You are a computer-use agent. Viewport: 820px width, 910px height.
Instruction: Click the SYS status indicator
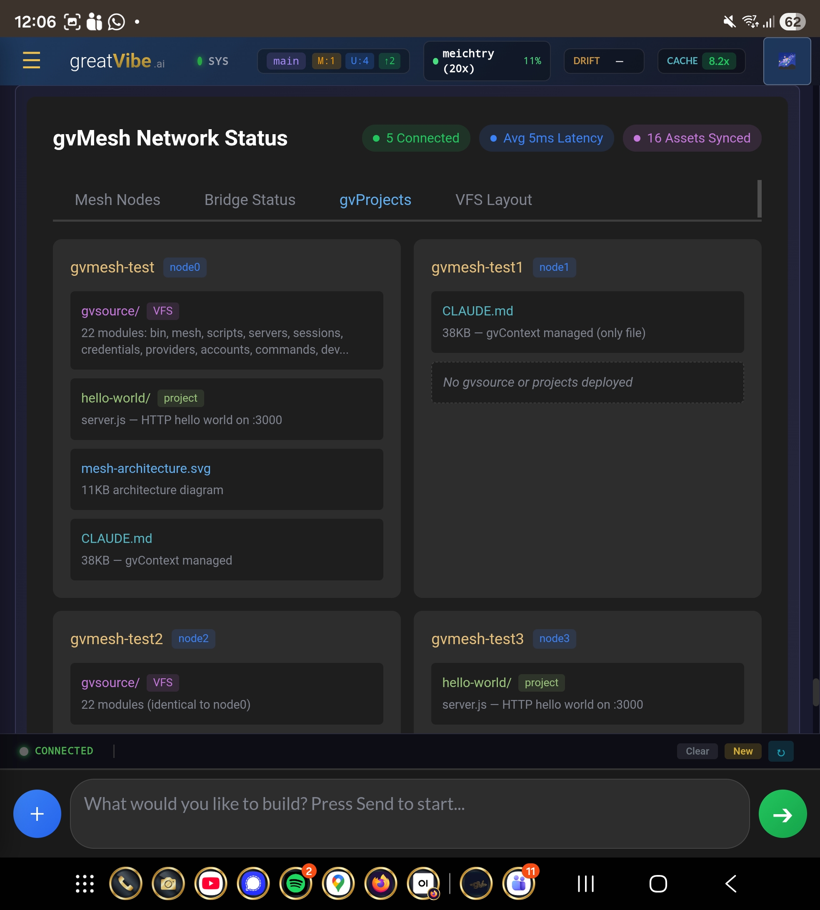(212, 61)
